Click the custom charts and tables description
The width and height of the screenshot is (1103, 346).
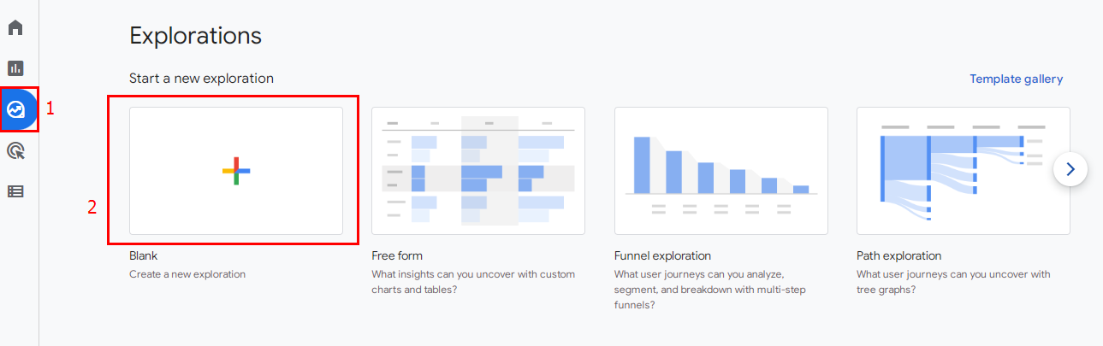coord(473,282)
